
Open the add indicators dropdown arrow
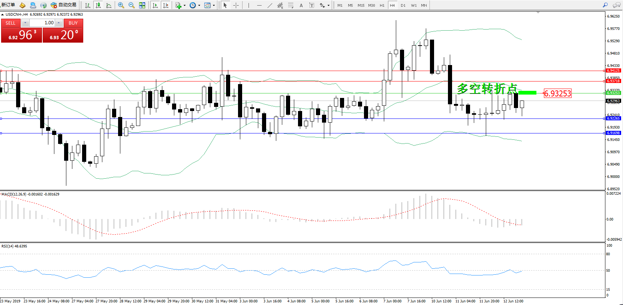point(184,5)
